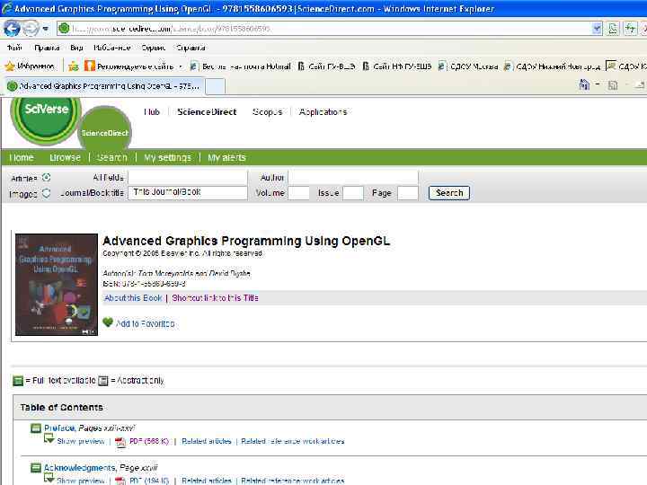The image size is (647, 485).
Task: Click the Volume input field
Action: tap(298, 193)
